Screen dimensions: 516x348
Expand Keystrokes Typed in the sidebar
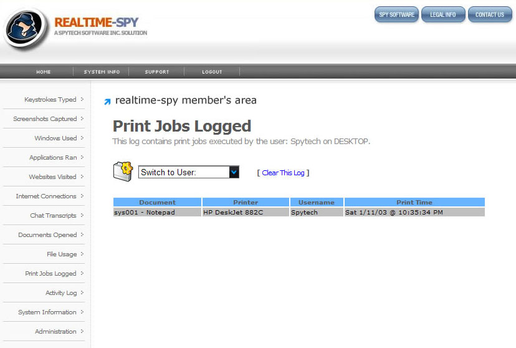(50, 99)
